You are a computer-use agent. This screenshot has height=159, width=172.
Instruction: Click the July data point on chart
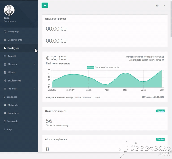tap(162, 70)
